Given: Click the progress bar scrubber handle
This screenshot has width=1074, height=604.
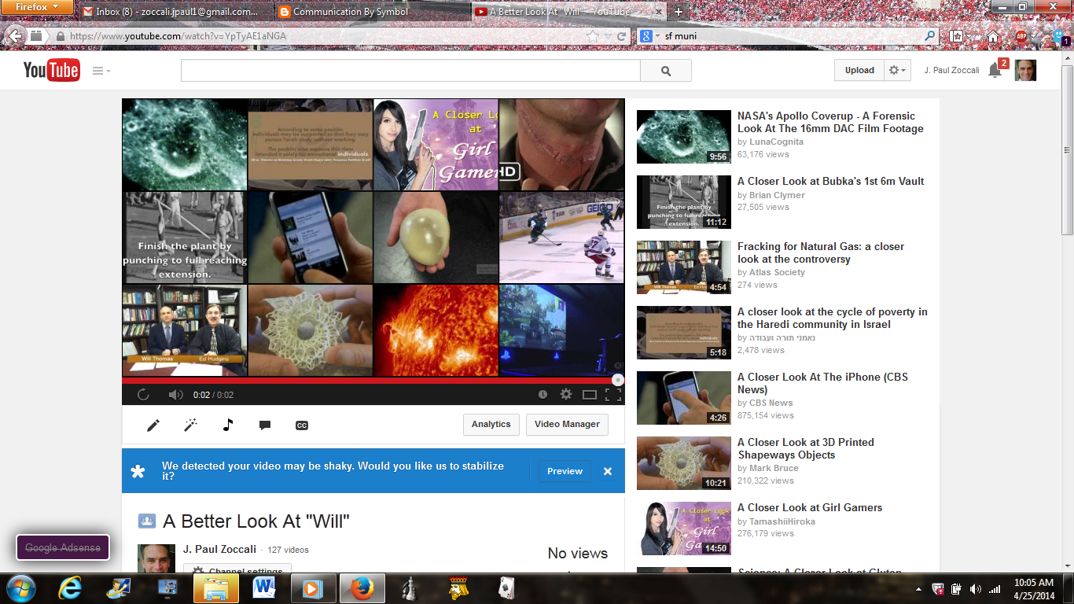Looking at the screenshot, I should [x=618, y=380].
